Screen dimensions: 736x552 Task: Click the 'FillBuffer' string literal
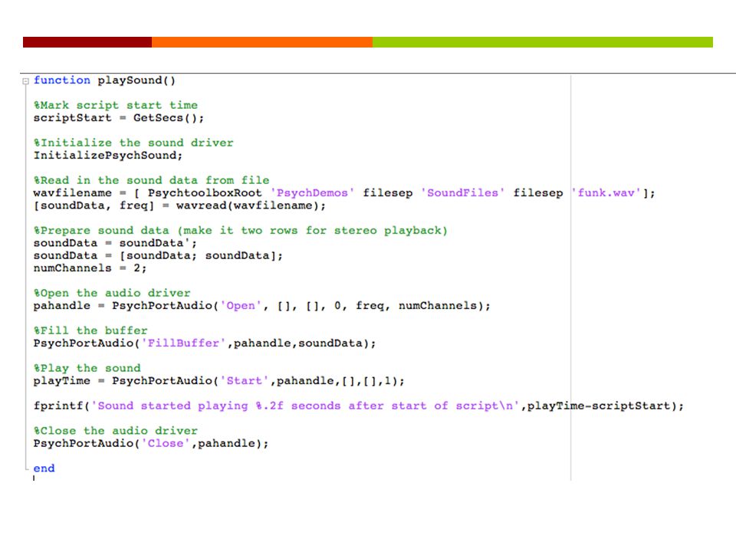click(x=183, y=343)
